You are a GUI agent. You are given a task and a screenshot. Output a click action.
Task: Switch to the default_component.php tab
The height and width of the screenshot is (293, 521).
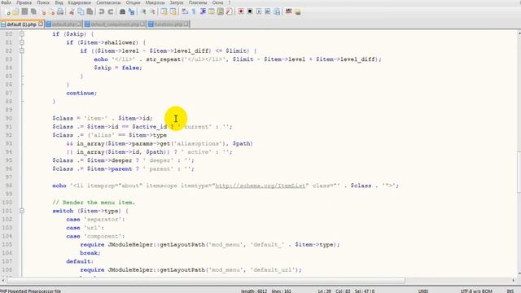click(x=115, y=24)
